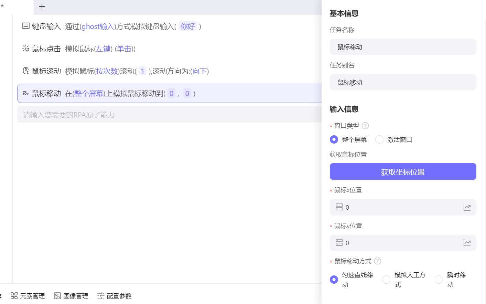
Task: Click the mouse scroll step icon
Action: coord(26,71)
